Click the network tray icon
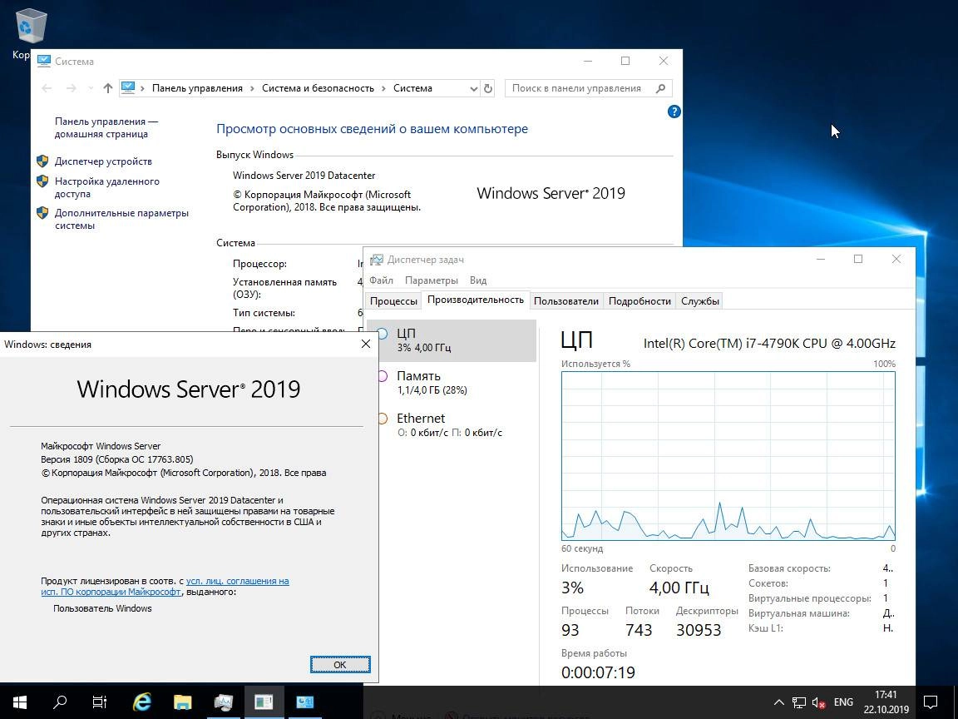This screenshot has width=958, height=719. tap(798, 702)
